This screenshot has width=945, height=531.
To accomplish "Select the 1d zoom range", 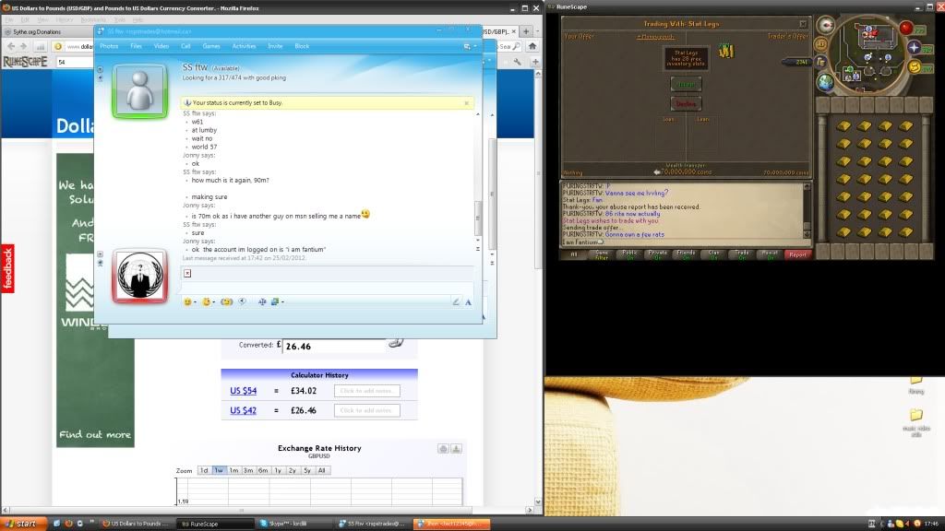I will [x=204, y=470].
